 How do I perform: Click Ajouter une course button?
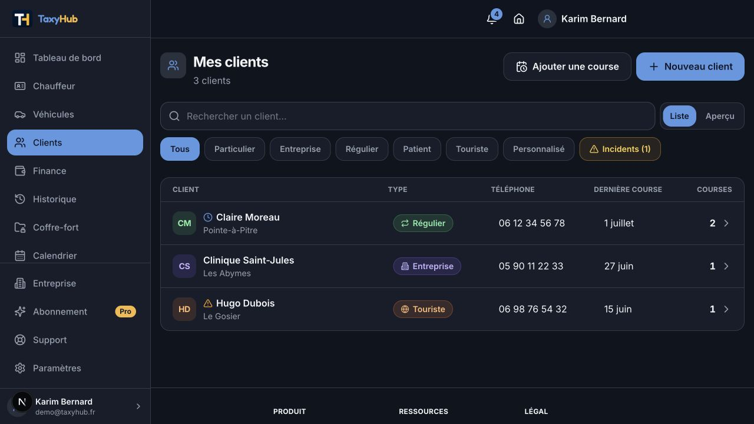pyautogui.click(x=567, y=67)
